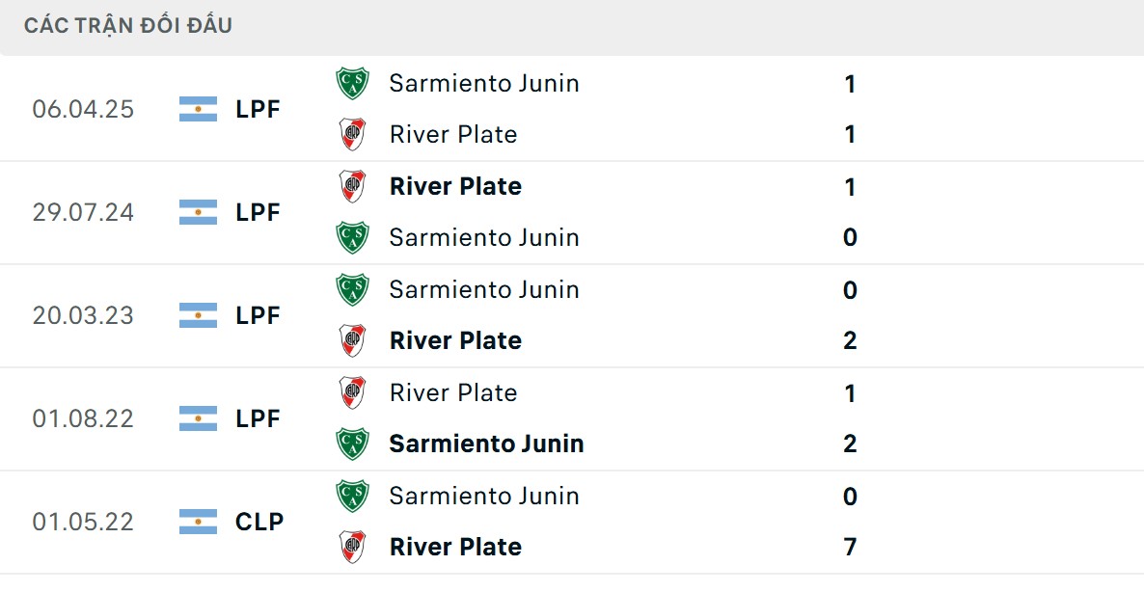The image size is (1144, 592).
Task: Click the LPF competition label in the 20.03.23 row
Action: point(257,315)
